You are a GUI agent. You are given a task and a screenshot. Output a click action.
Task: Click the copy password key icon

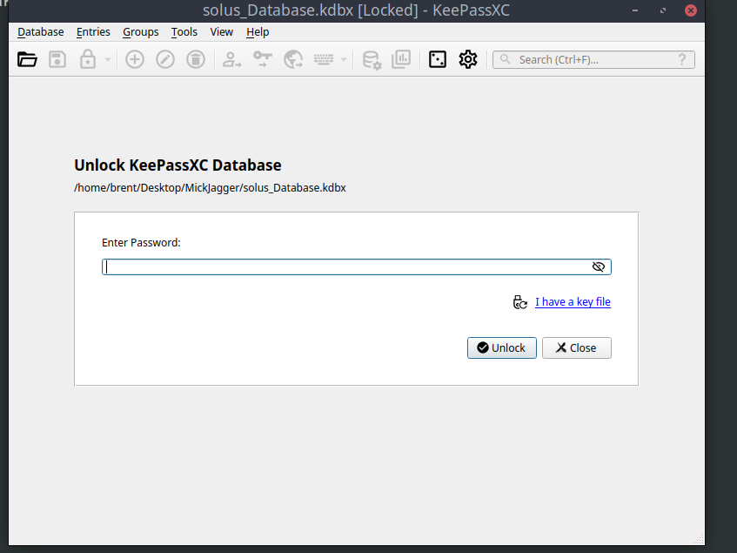click(x=262, y=59)
